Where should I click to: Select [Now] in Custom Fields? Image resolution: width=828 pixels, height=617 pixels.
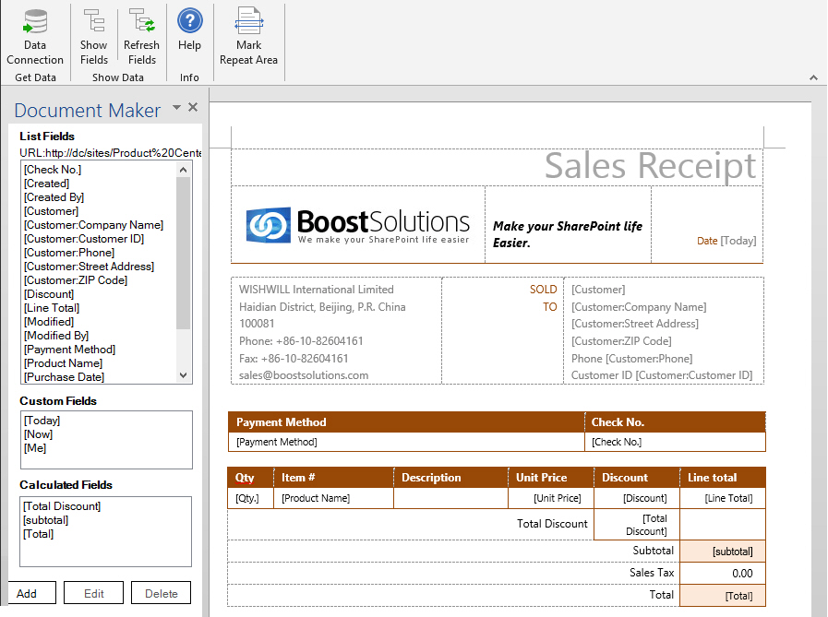click(38, 433)
